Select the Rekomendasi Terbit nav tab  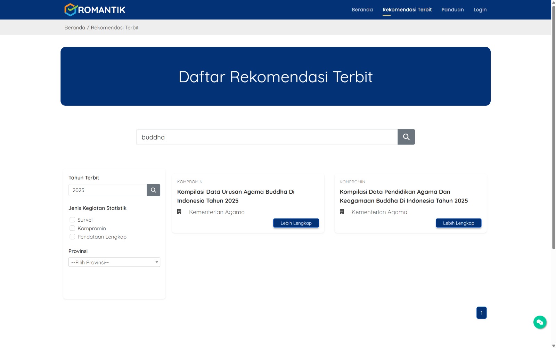click(x=407, y=10)
